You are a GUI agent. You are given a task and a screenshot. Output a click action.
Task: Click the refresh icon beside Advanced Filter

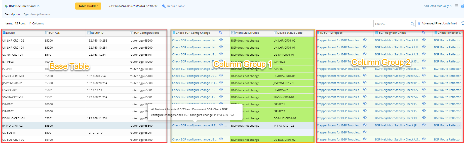pos(462,23)
